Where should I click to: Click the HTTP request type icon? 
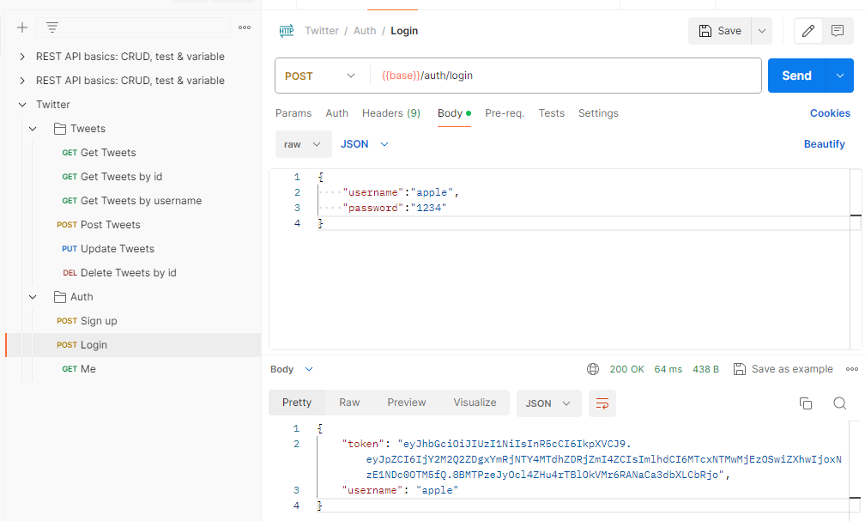[287, 31]
